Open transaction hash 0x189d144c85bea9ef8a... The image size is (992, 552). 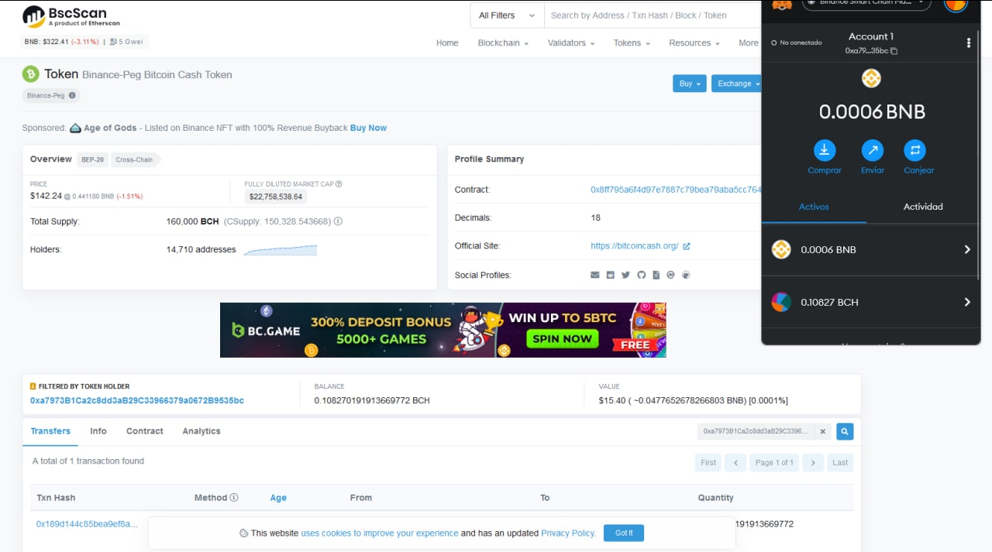point(87,524)
